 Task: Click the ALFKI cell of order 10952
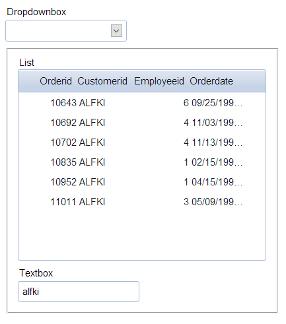pyautogui.click(x=92, y=182)
